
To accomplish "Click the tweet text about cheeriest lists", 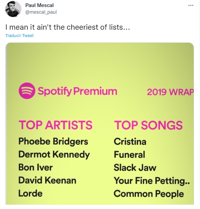I will 67,27.
